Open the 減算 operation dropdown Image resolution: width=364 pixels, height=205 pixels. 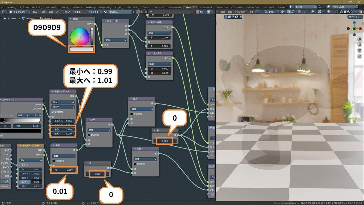(142, 109)
